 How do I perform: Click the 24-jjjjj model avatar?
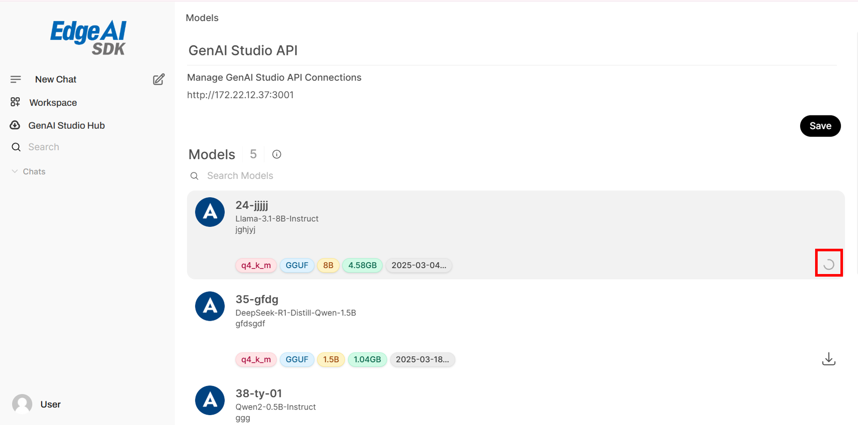210,212
